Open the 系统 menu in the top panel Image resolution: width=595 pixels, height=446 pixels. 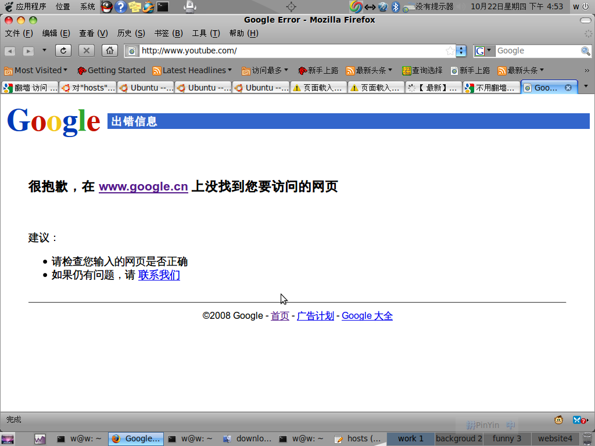[87, 6]
